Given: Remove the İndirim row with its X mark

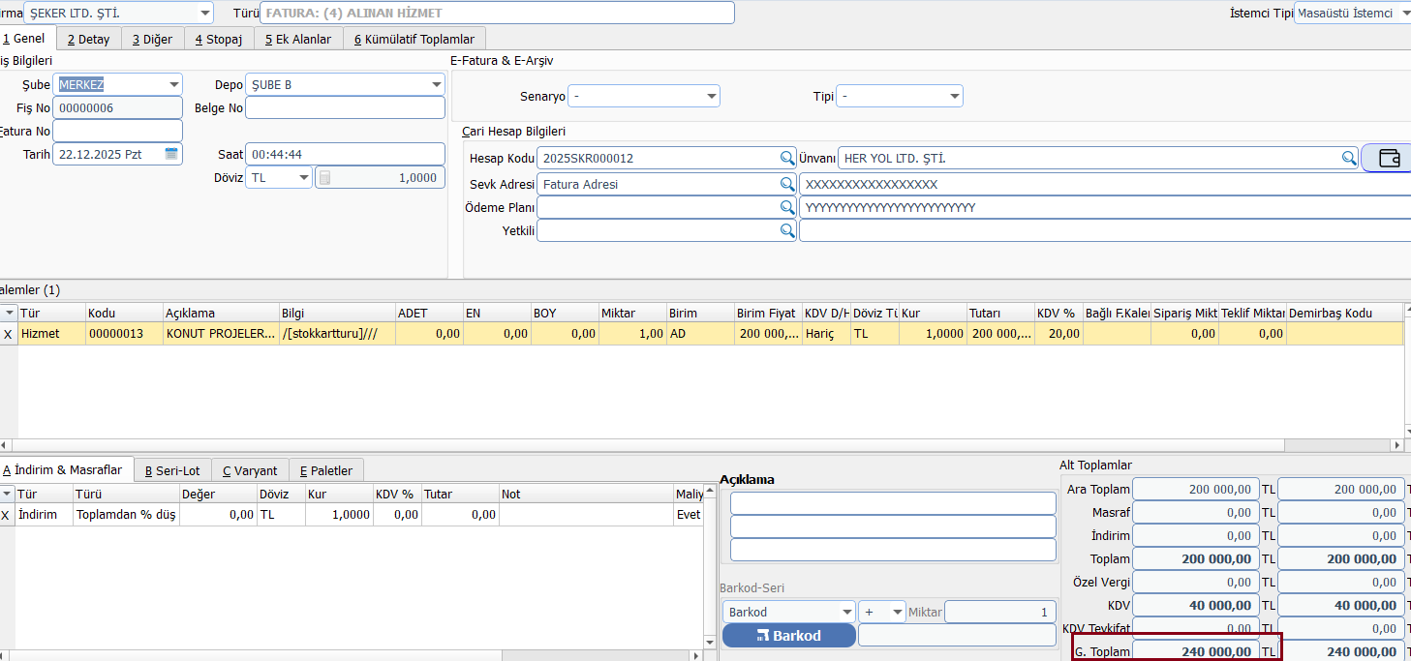Looking at the screenshot, I should click(7, 515).
